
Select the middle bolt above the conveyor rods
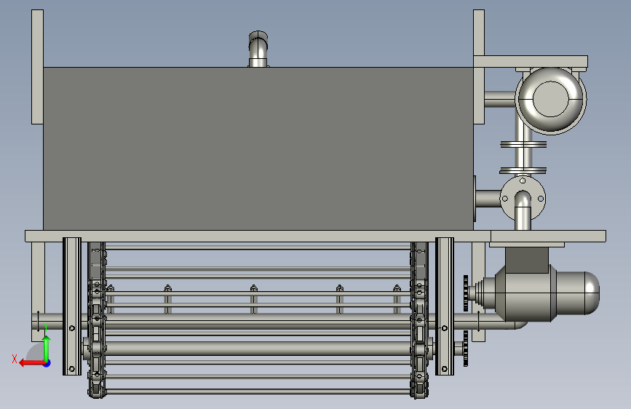pos(253,298)
